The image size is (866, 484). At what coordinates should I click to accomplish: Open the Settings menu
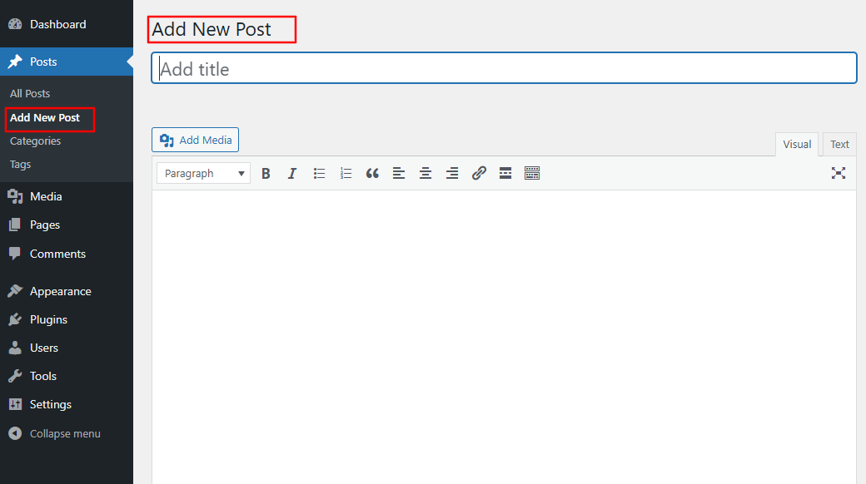point(67,404)
